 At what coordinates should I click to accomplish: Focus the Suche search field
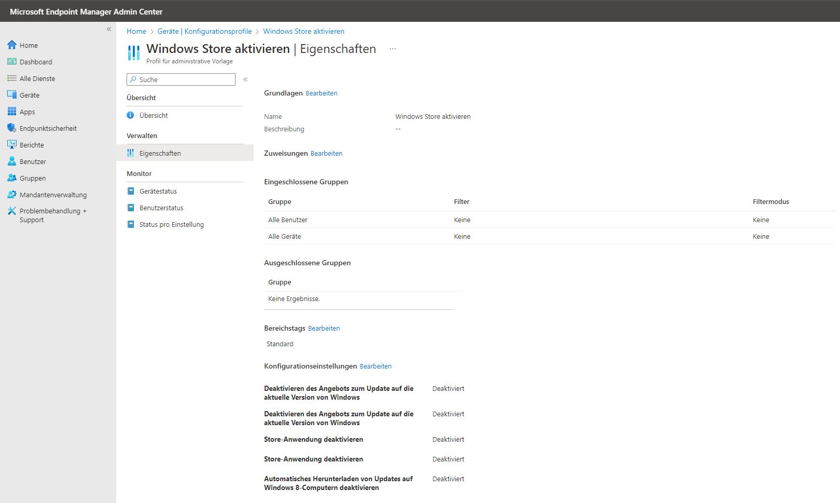[181, 79]
